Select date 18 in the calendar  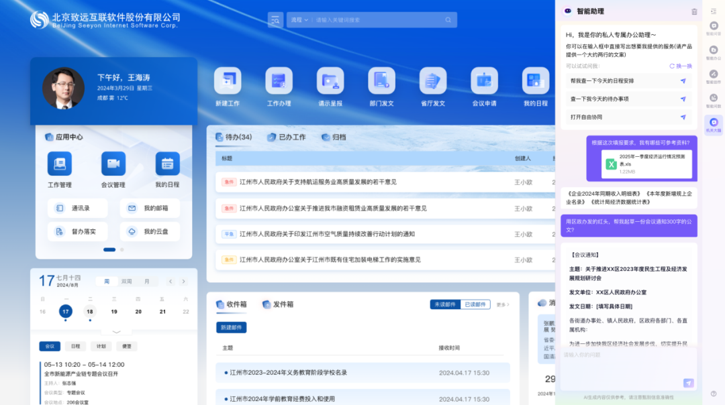coord(90,312)
